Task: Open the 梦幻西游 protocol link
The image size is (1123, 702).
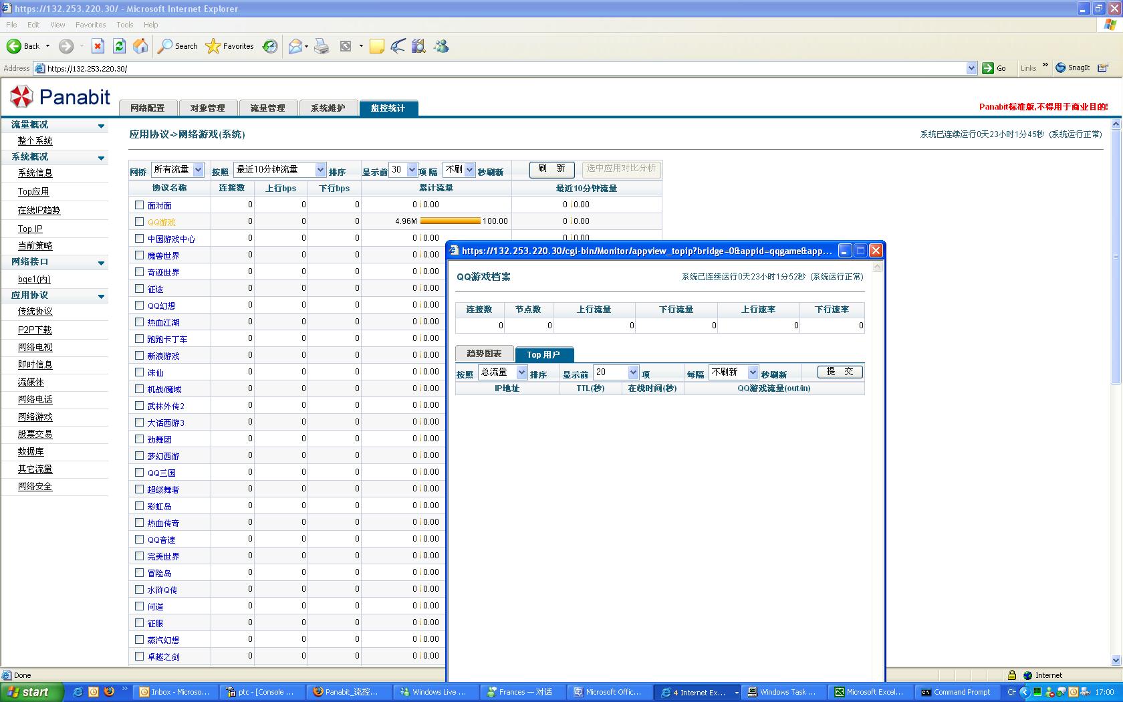Action: (x=163, y=456)
